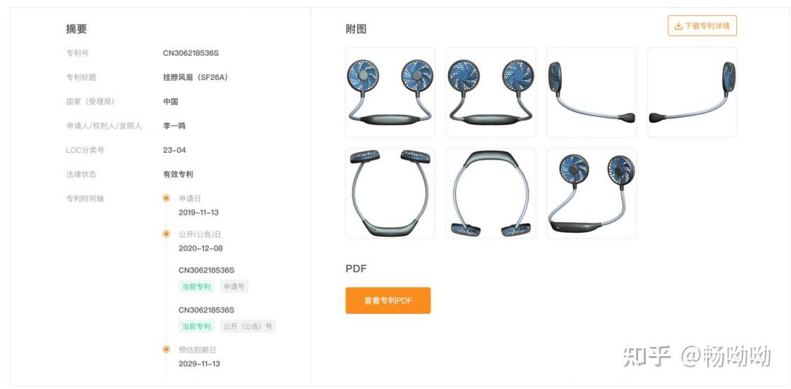View left side-view fan thumbnail

(592, 93)
